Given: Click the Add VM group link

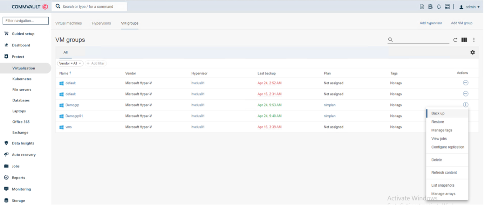Looking at the screenshot, I should click(462, 23).
